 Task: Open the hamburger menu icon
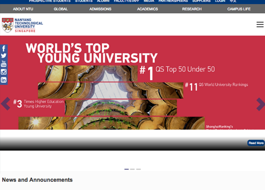tap(260, 24)
